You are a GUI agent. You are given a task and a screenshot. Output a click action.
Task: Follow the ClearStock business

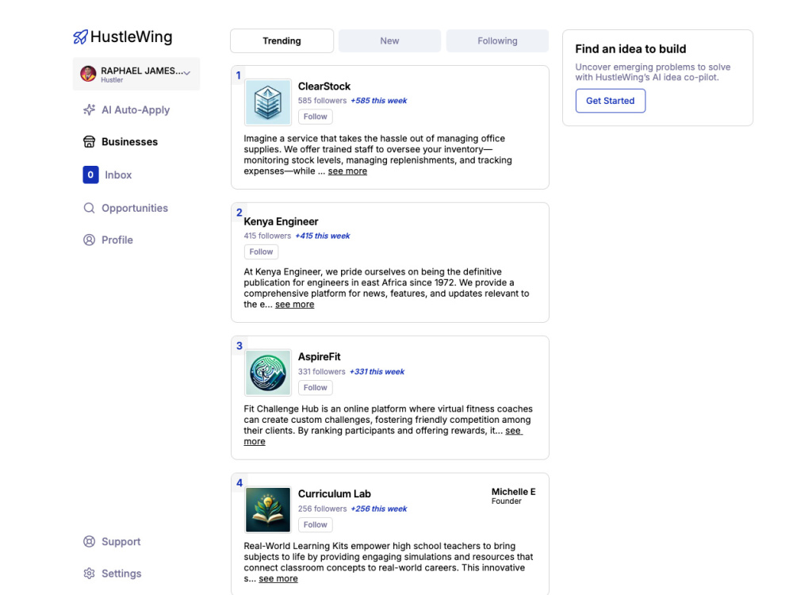(315, 117)
